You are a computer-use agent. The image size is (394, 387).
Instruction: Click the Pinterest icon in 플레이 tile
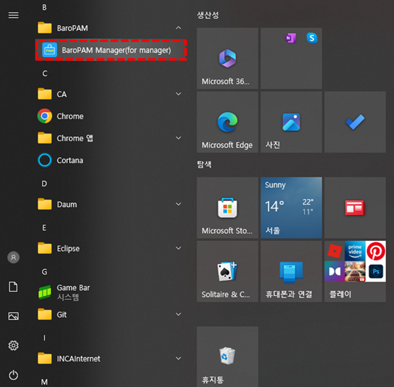[376, 251]
